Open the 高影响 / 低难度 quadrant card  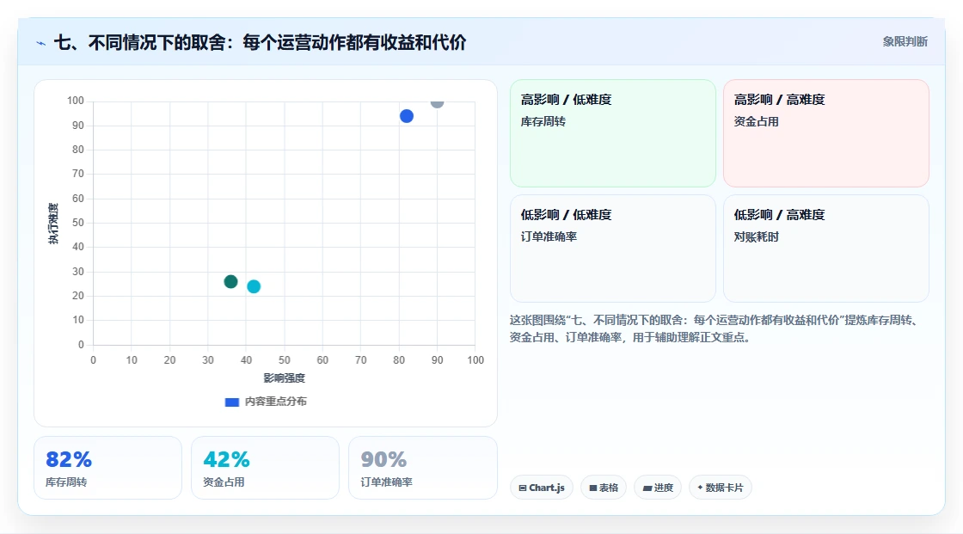pos(613,132)
